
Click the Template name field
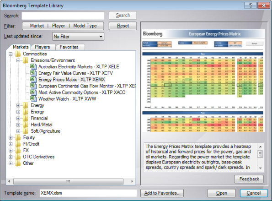pyautogui.click(x=88, y=193)
